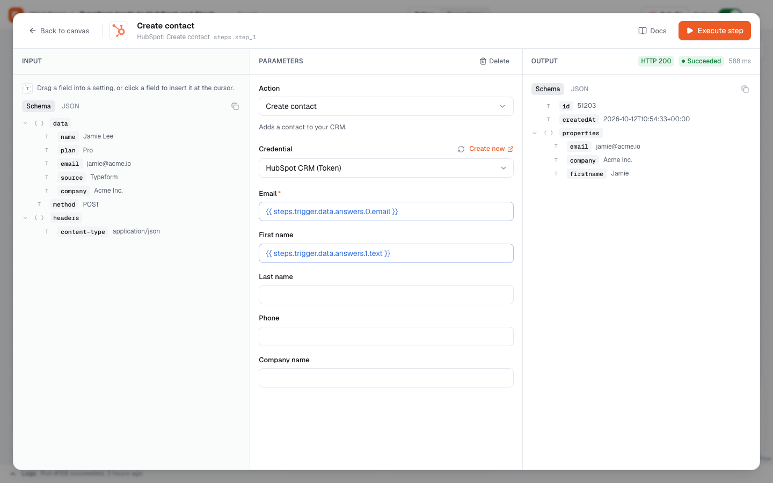Focus the Email expression field
Screen dimensions: 773x483
pyautogui.click(x=386, y=211)
